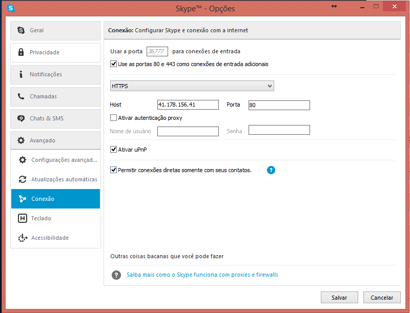This screenshot has width=410, height=313.
Task: Click the Porta field showing 80
Action: coord(279,105)
